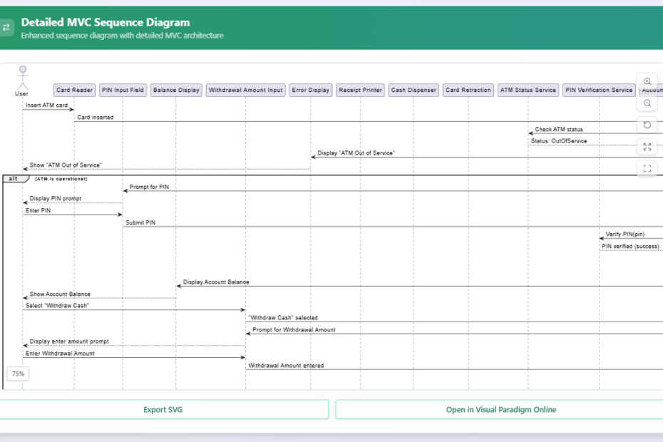Viewport: 663px width, 442px height.
Task: Select the PIN Input Field participant box
Action: tap(123, 90)
